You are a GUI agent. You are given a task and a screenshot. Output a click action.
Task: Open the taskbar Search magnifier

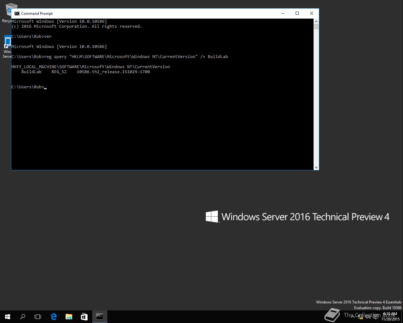click(23, 317)
